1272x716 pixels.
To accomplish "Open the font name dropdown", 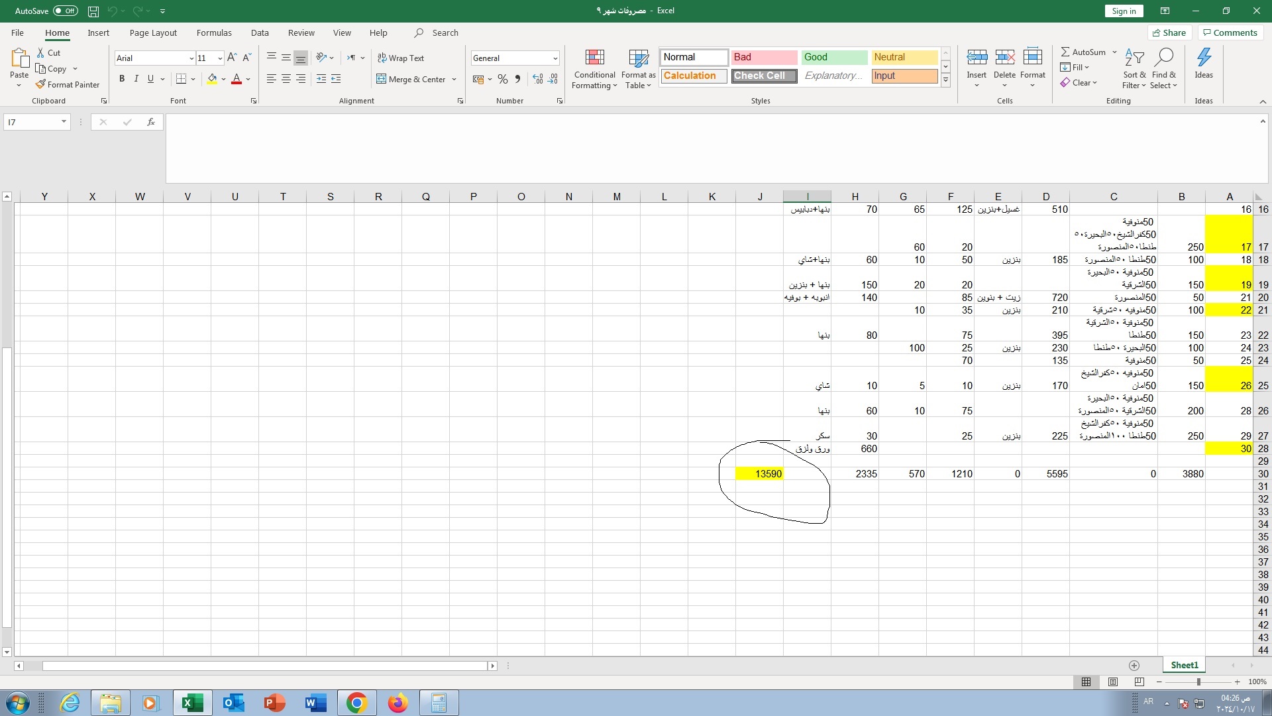I will (191, 58).
